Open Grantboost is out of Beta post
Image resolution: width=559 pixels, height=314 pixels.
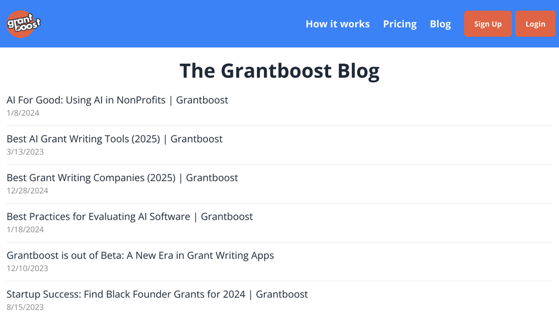(x=140, y=255)
